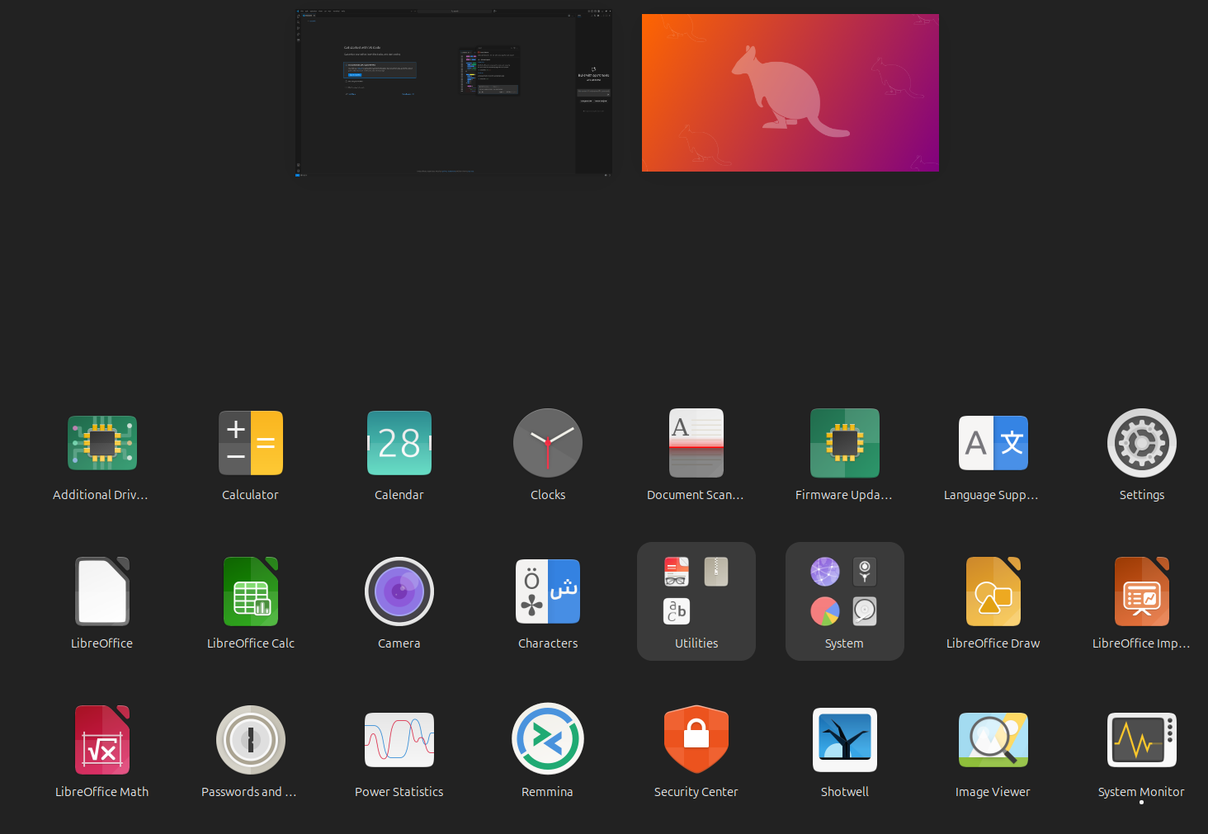The height and width of the screenshot is (834, 1208).
Task: Select the empty wallpaper workspace thumbnail
Action: tap(790, 92)
